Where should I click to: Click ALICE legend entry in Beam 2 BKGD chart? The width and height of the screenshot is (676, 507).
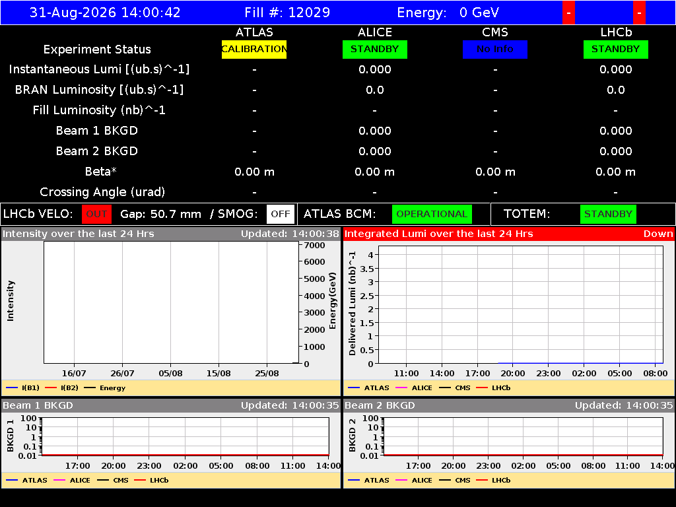coord(413,480)
